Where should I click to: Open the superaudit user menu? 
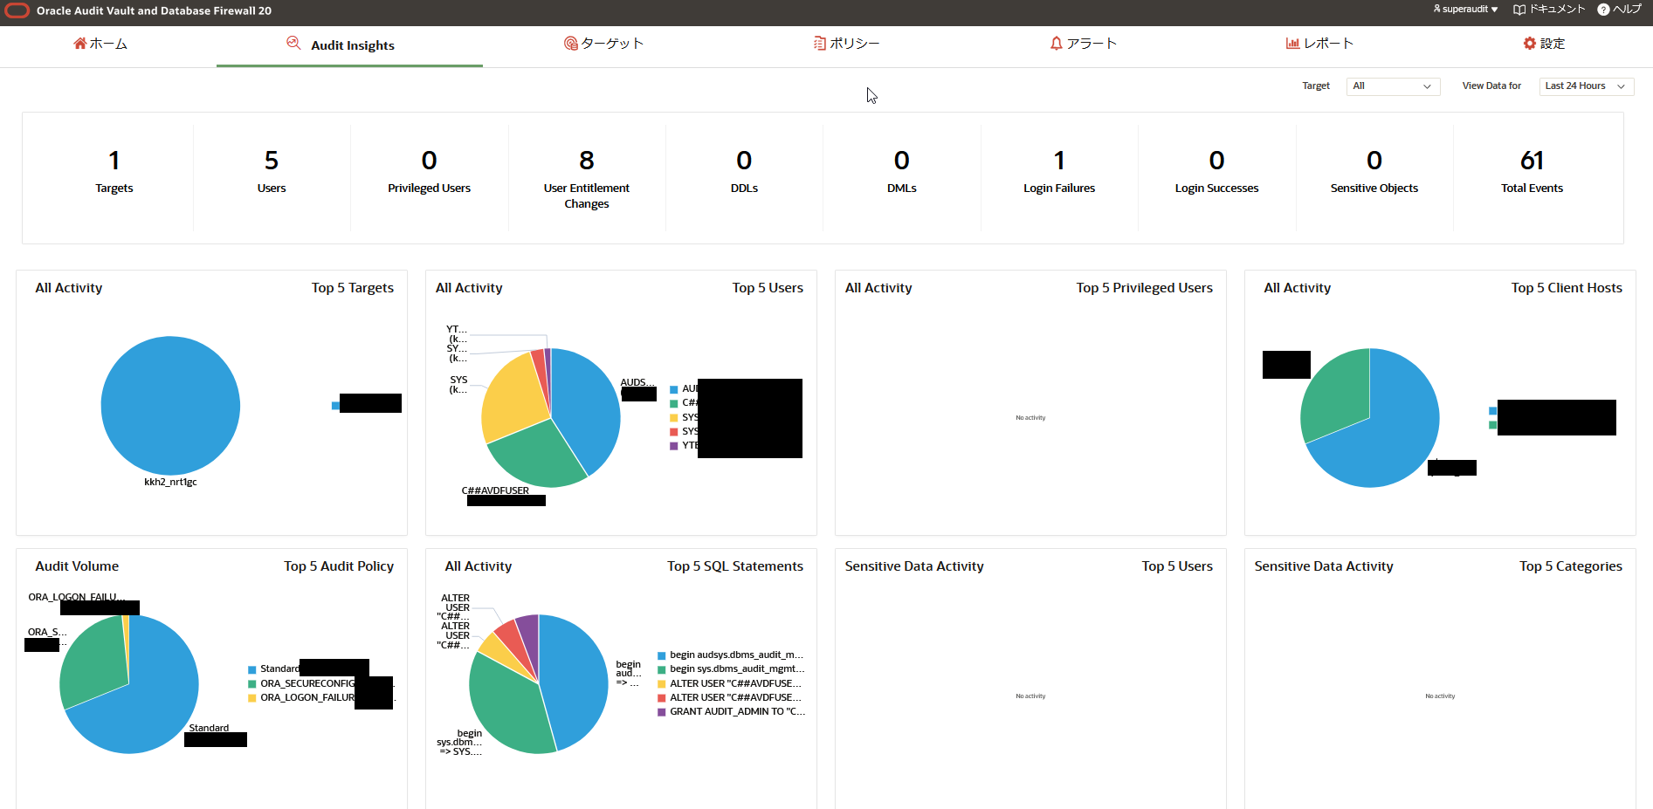(1466, 10)
